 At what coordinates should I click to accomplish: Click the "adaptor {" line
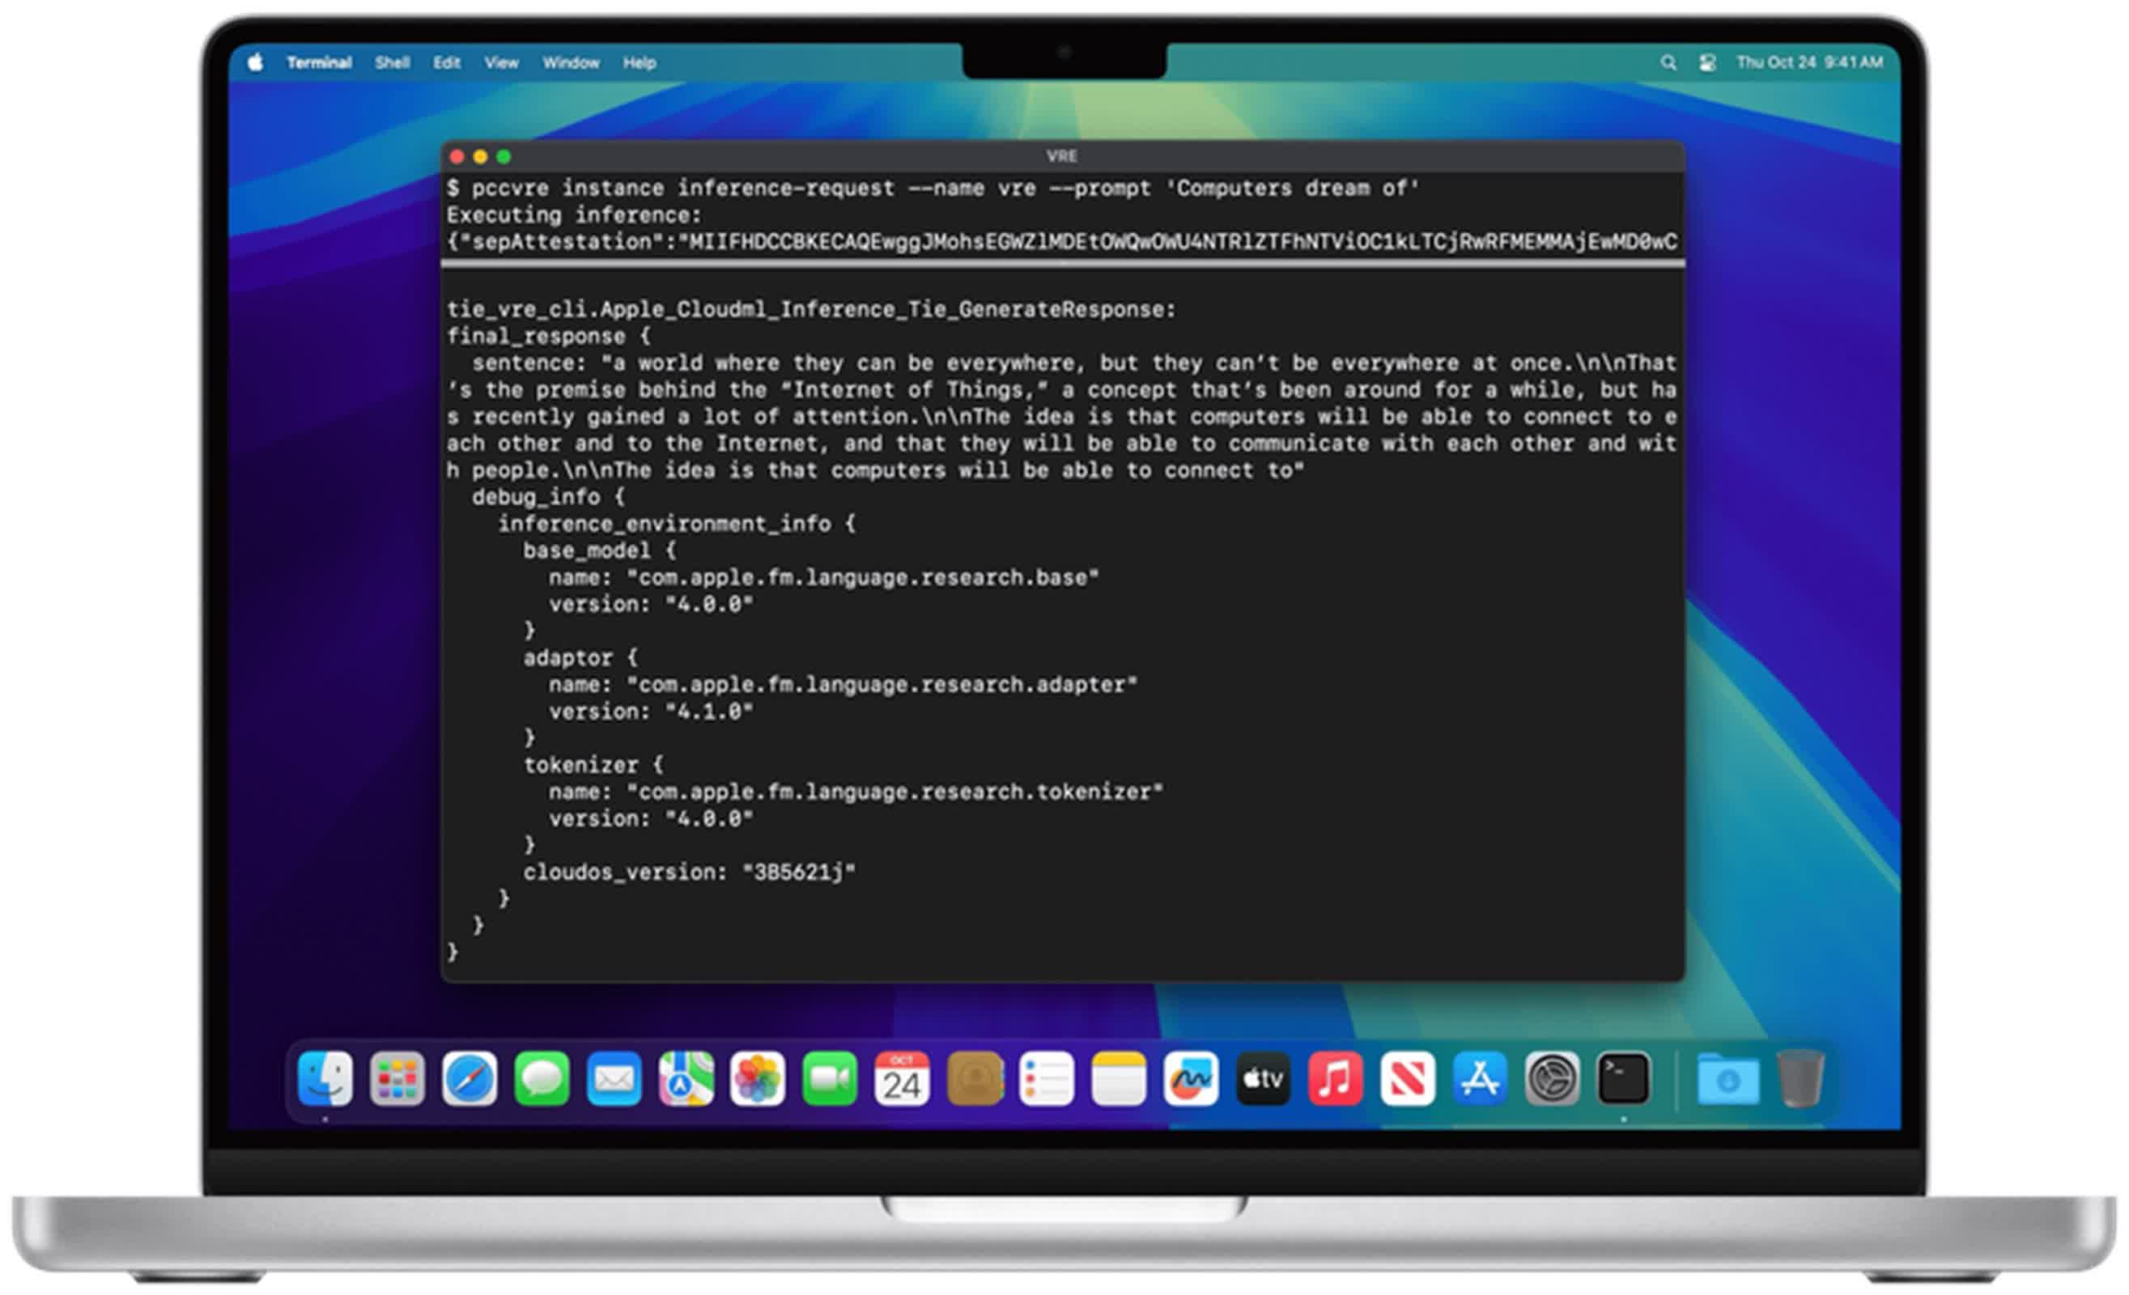(580, 657)
